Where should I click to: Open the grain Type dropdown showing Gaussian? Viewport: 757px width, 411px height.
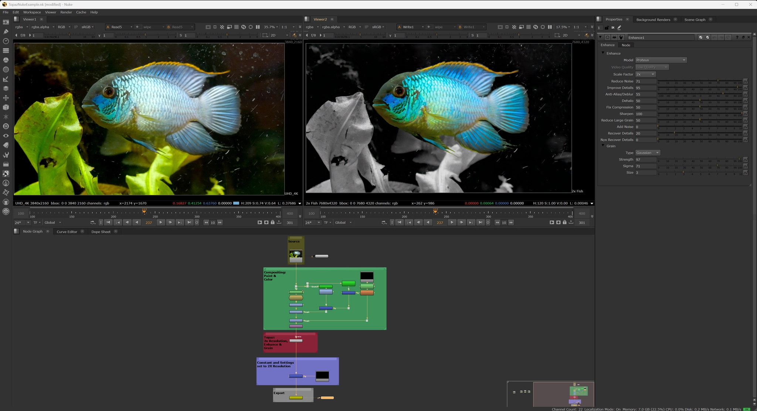[648, 153]
